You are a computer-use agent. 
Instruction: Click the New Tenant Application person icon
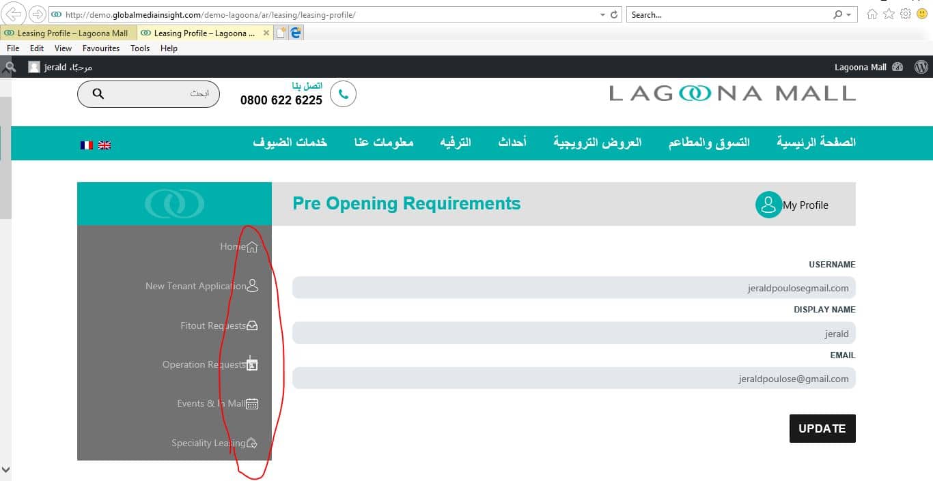click(x=252, y=286)
